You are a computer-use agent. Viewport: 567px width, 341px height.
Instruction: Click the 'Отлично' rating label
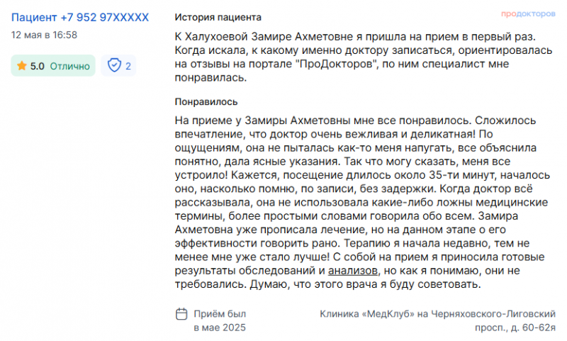tap(70, 66)
